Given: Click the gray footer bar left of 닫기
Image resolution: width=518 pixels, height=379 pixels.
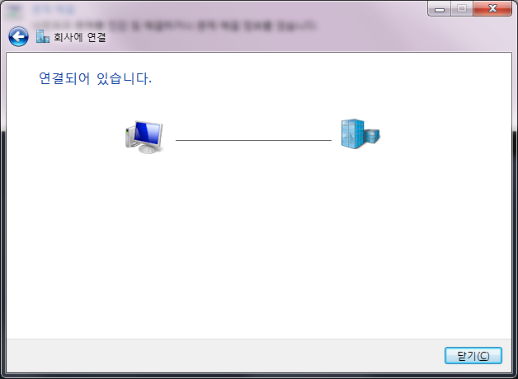Looking at the screenshot, I should point(224,356).
